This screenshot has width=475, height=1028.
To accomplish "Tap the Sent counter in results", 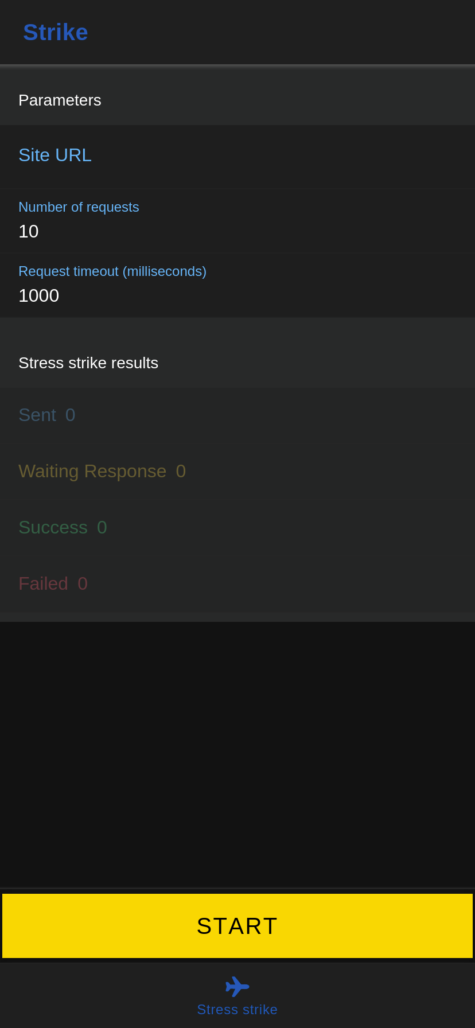I will click(46, 414).
